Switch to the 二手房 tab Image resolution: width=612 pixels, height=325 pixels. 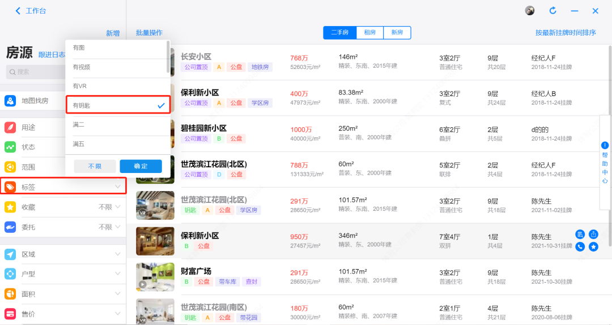tap(340, 32)
